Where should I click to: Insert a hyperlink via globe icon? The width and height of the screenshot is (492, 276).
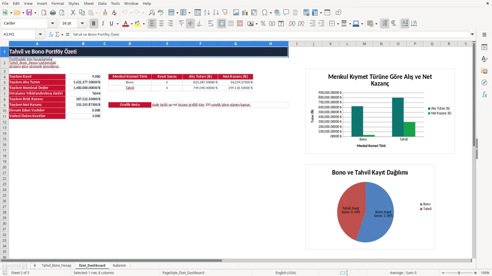277,13
